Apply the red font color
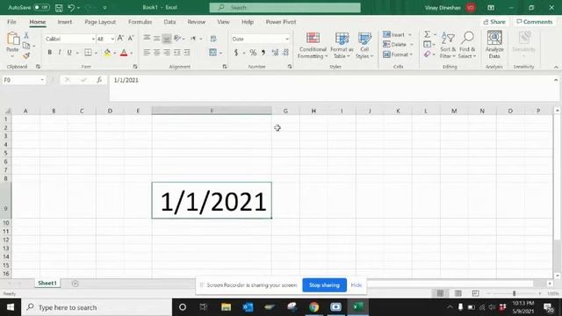Viewport: 562px width, 316px height. 124,53
